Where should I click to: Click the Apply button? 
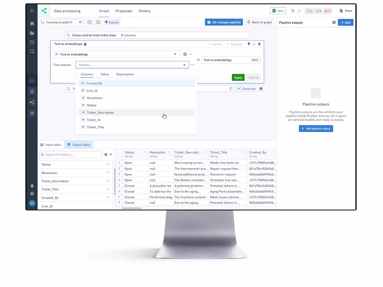pos(238,77)
